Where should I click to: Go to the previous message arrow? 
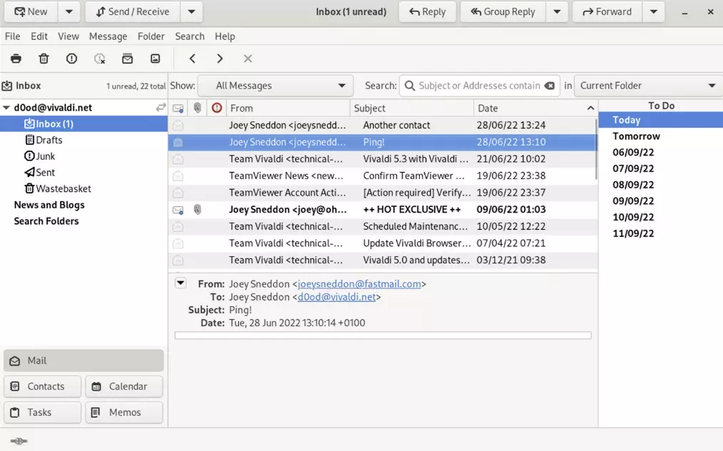point(193,59)
